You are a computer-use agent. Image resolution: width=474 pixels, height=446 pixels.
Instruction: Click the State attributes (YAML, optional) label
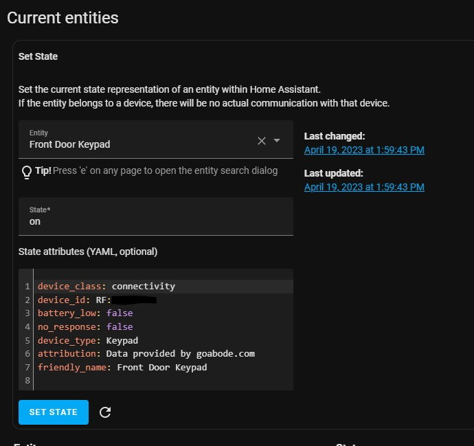click(x=88, y=252)
